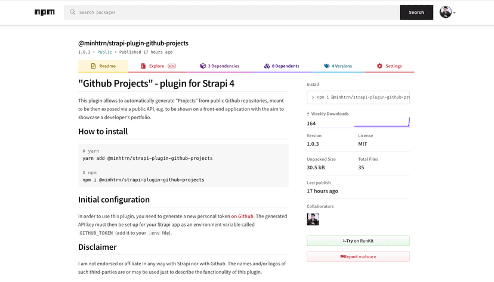Click the Settings gear icon

tap(379, 66)
